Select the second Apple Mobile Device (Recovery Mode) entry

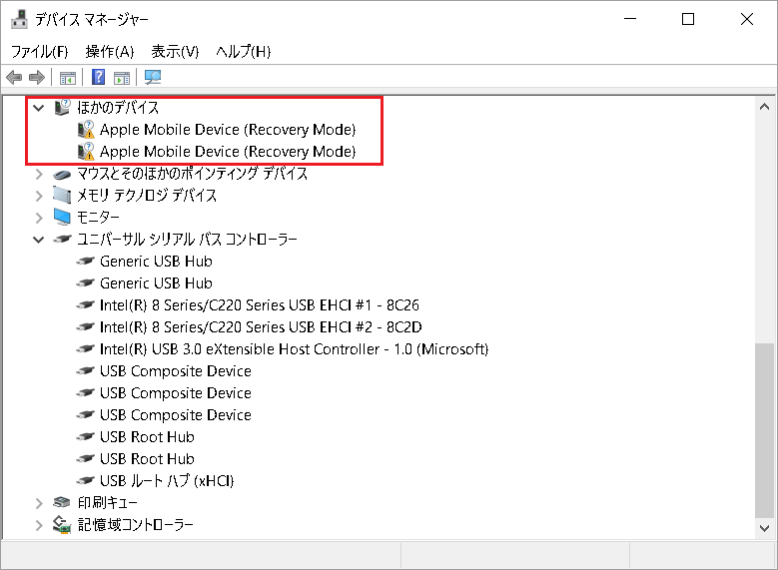(228, 152)
